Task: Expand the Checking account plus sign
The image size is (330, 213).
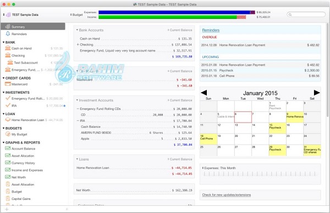Action: point(78,44)
